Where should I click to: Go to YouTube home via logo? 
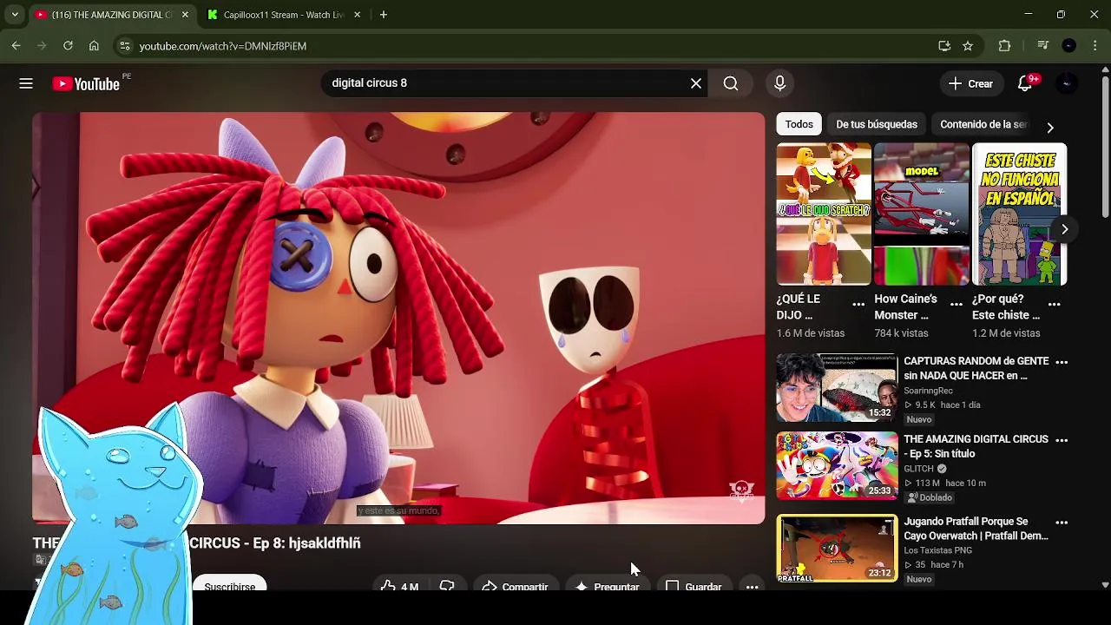pyautogui.click(x=86, y=83)
